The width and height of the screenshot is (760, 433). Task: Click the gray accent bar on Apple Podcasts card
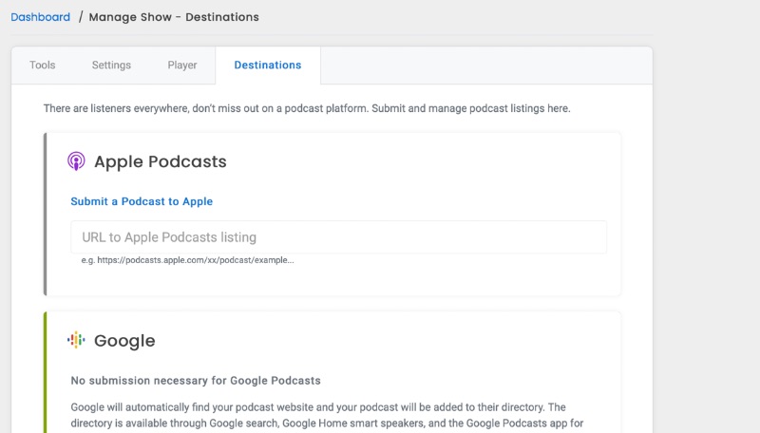coord(45,214)
